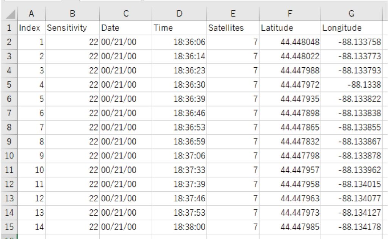Click longitude value -88.134178
The image size is (388, 239).
click(351, 227)
